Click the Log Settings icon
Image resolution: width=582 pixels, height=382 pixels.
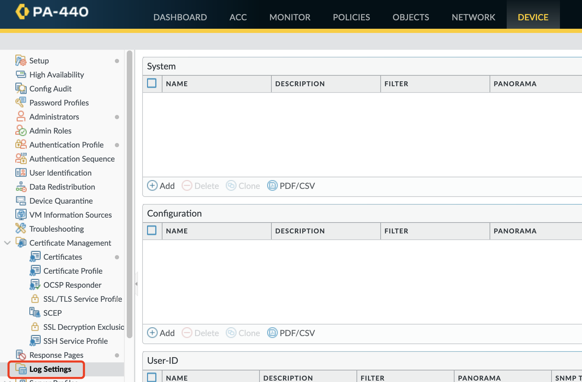pyautogui.click(x=21, y=369)
